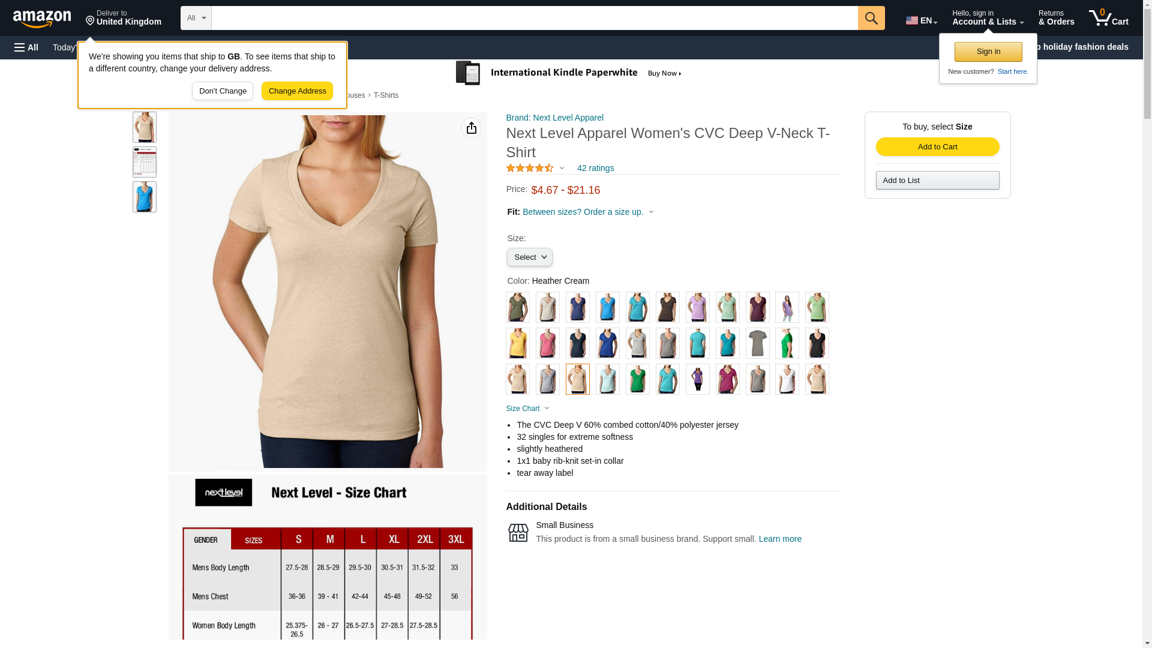The width and height of the screenshot is (1152, 648).
Task: Select the yellow color swatch
Action: 517,343
